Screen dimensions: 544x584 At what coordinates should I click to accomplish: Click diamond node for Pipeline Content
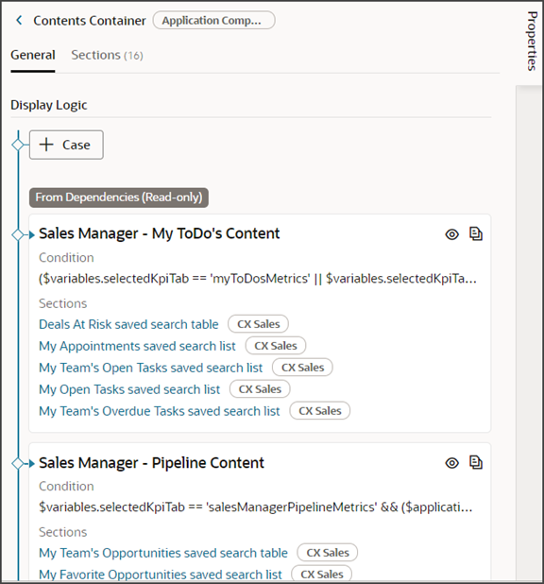click(x=18, y=463)
